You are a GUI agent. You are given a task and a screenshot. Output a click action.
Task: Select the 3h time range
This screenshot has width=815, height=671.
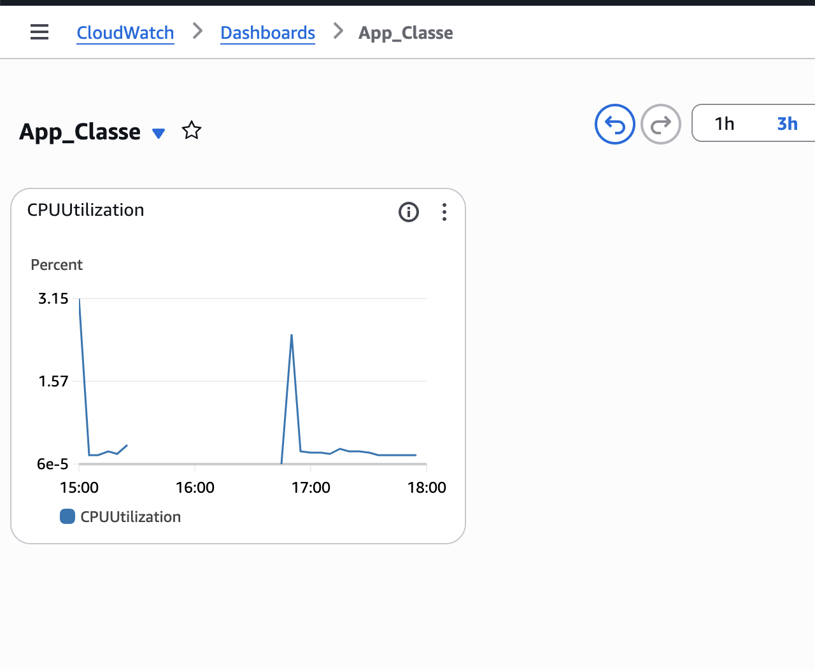(787, 124)
